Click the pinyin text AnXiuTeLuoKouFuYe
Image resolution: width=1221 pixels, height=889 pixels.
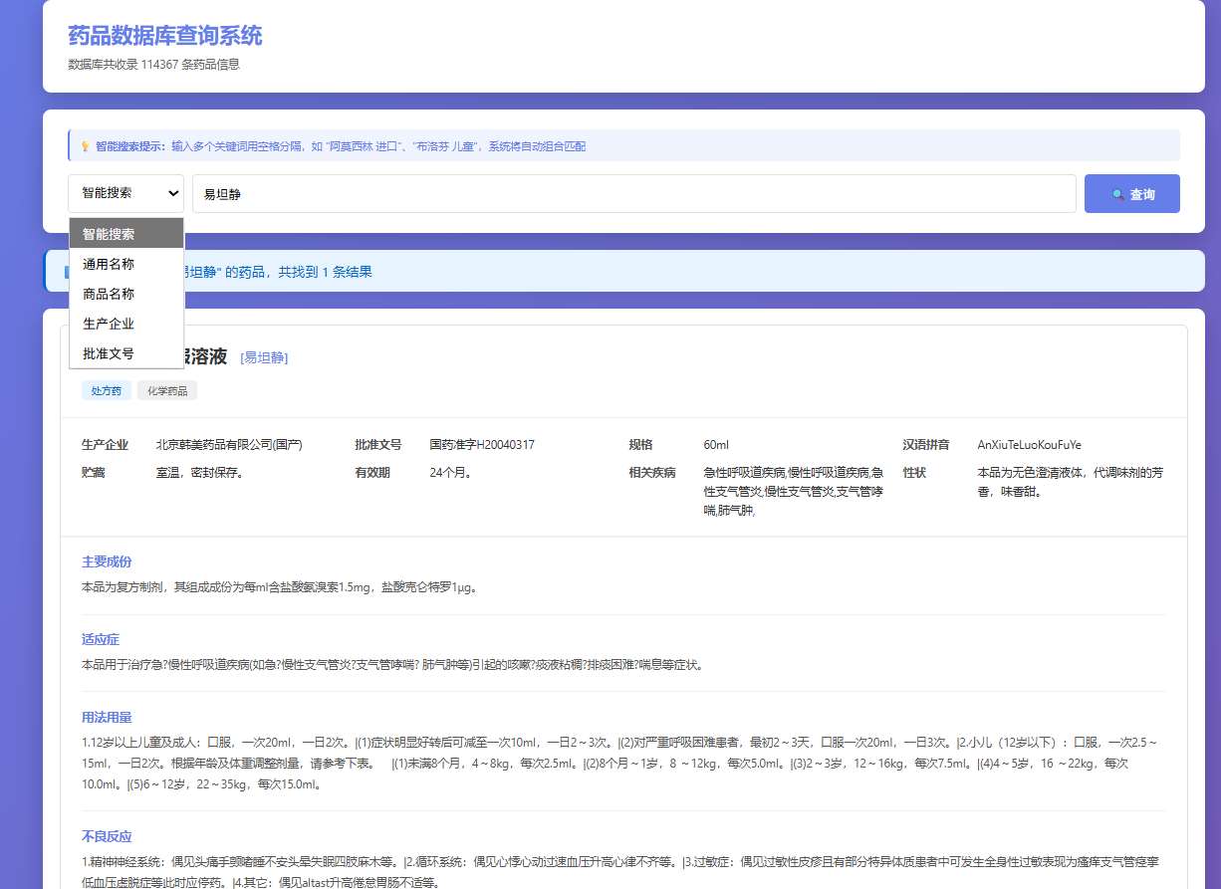pyautogui.click(x=1029, y=445)
